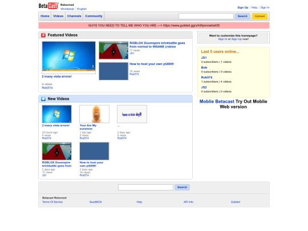The image size is (308, 231).
Task: Click Sign Up in top header
Action: [x=243, y=7]
